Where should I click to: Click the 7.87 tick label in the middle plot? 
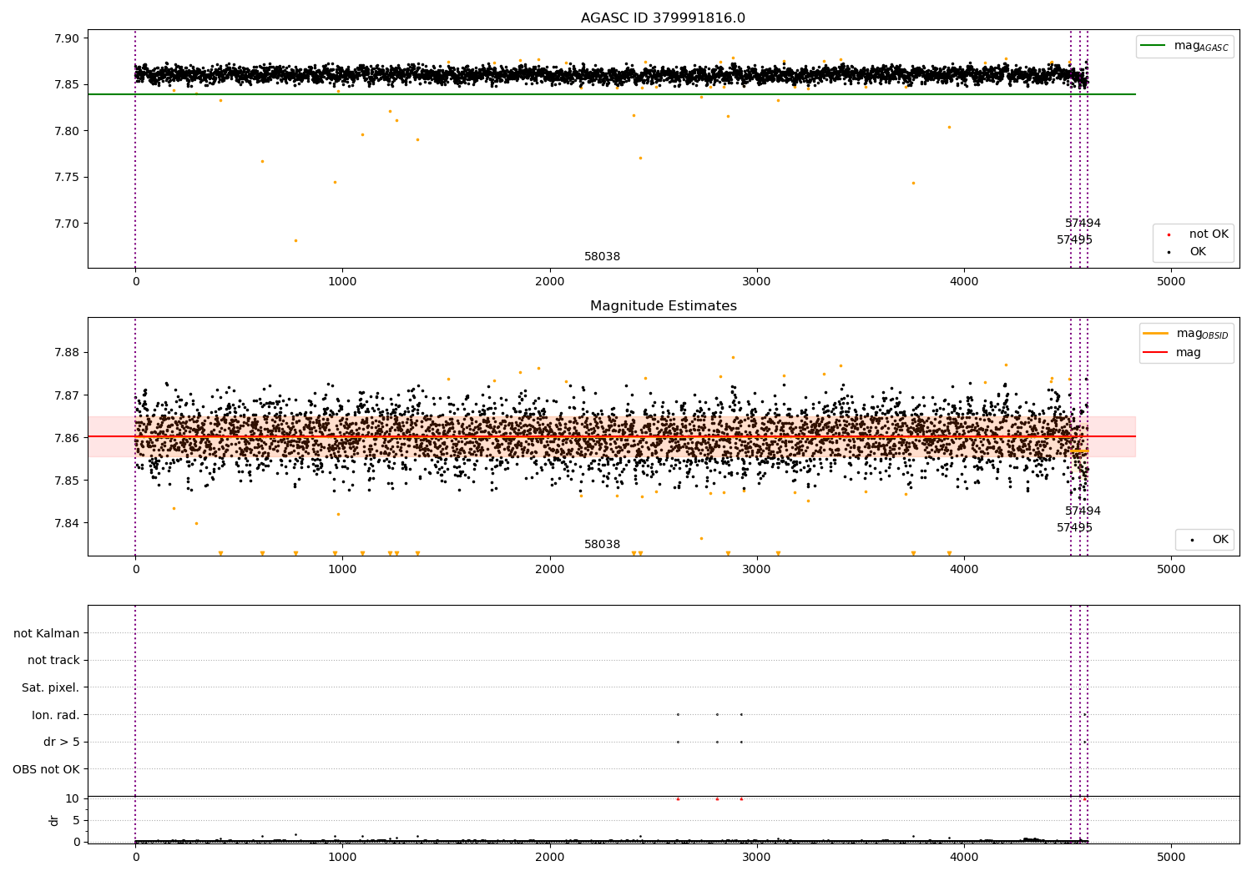click(67, 395)
